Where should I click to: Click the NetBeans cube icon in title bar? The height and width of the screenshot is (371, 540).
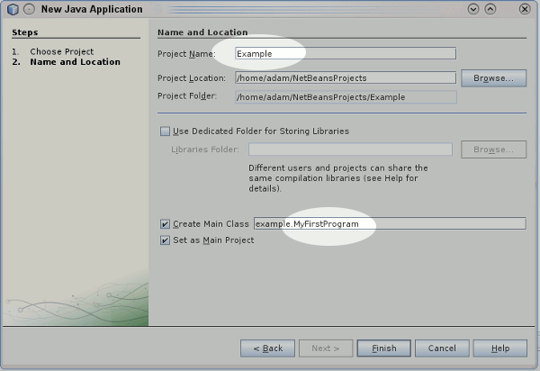(13, 9)
